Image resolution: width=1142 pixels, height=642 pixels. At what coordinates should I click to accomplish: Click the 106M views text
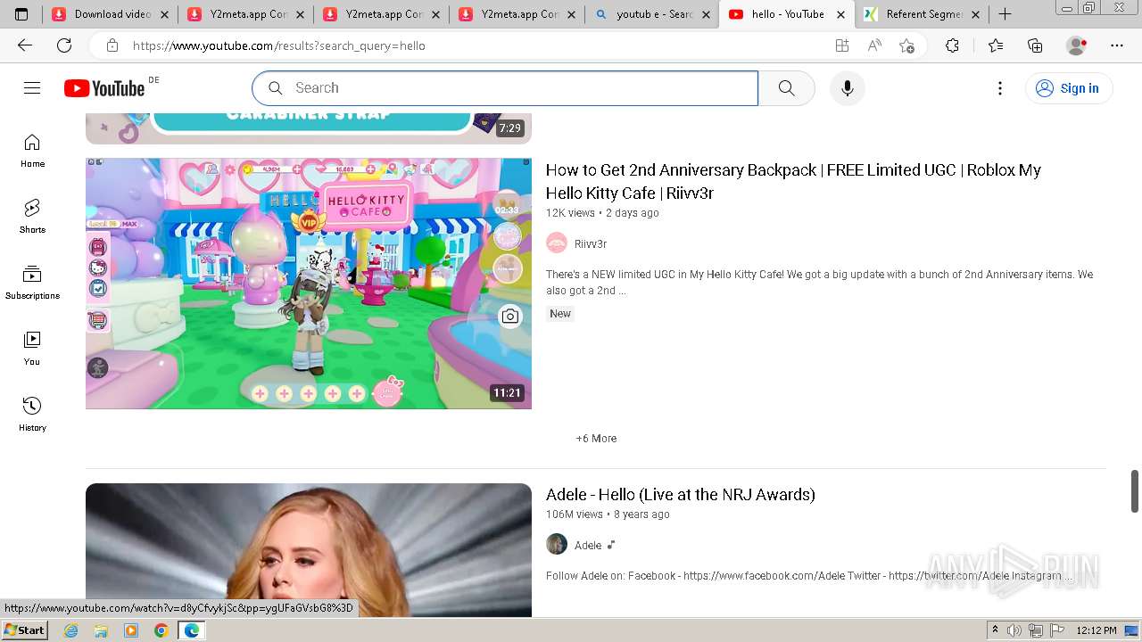click(x=575, y=514)
